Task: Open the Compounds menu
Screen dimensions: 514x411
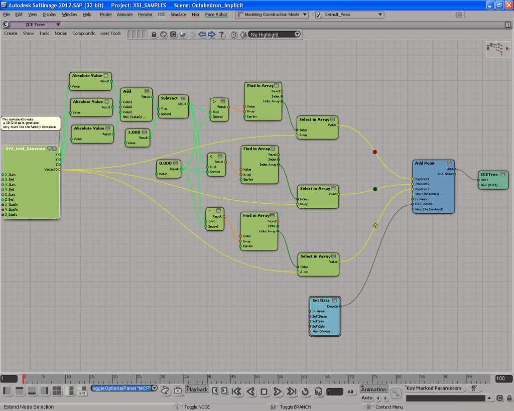Action: 83,34
